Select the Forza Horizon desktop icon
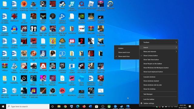The image size is (194, 109). click(72, 80)
